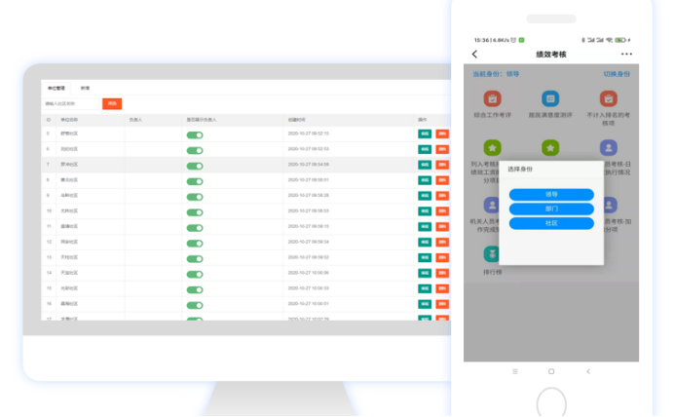Screen dimensions: 674x417
Task: Tap the 选择身份 dialog title
Action: tap(520, 169)
